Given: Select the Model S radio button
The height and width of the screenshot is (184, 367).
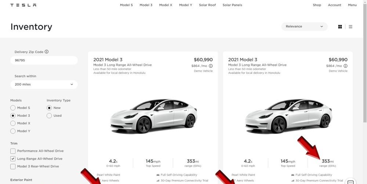Looking at the screenshot, I should coord(13,108).
